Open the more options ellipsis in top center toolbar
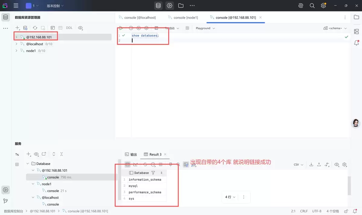This screenshot has height=215, width=362. tap(192, 5)
